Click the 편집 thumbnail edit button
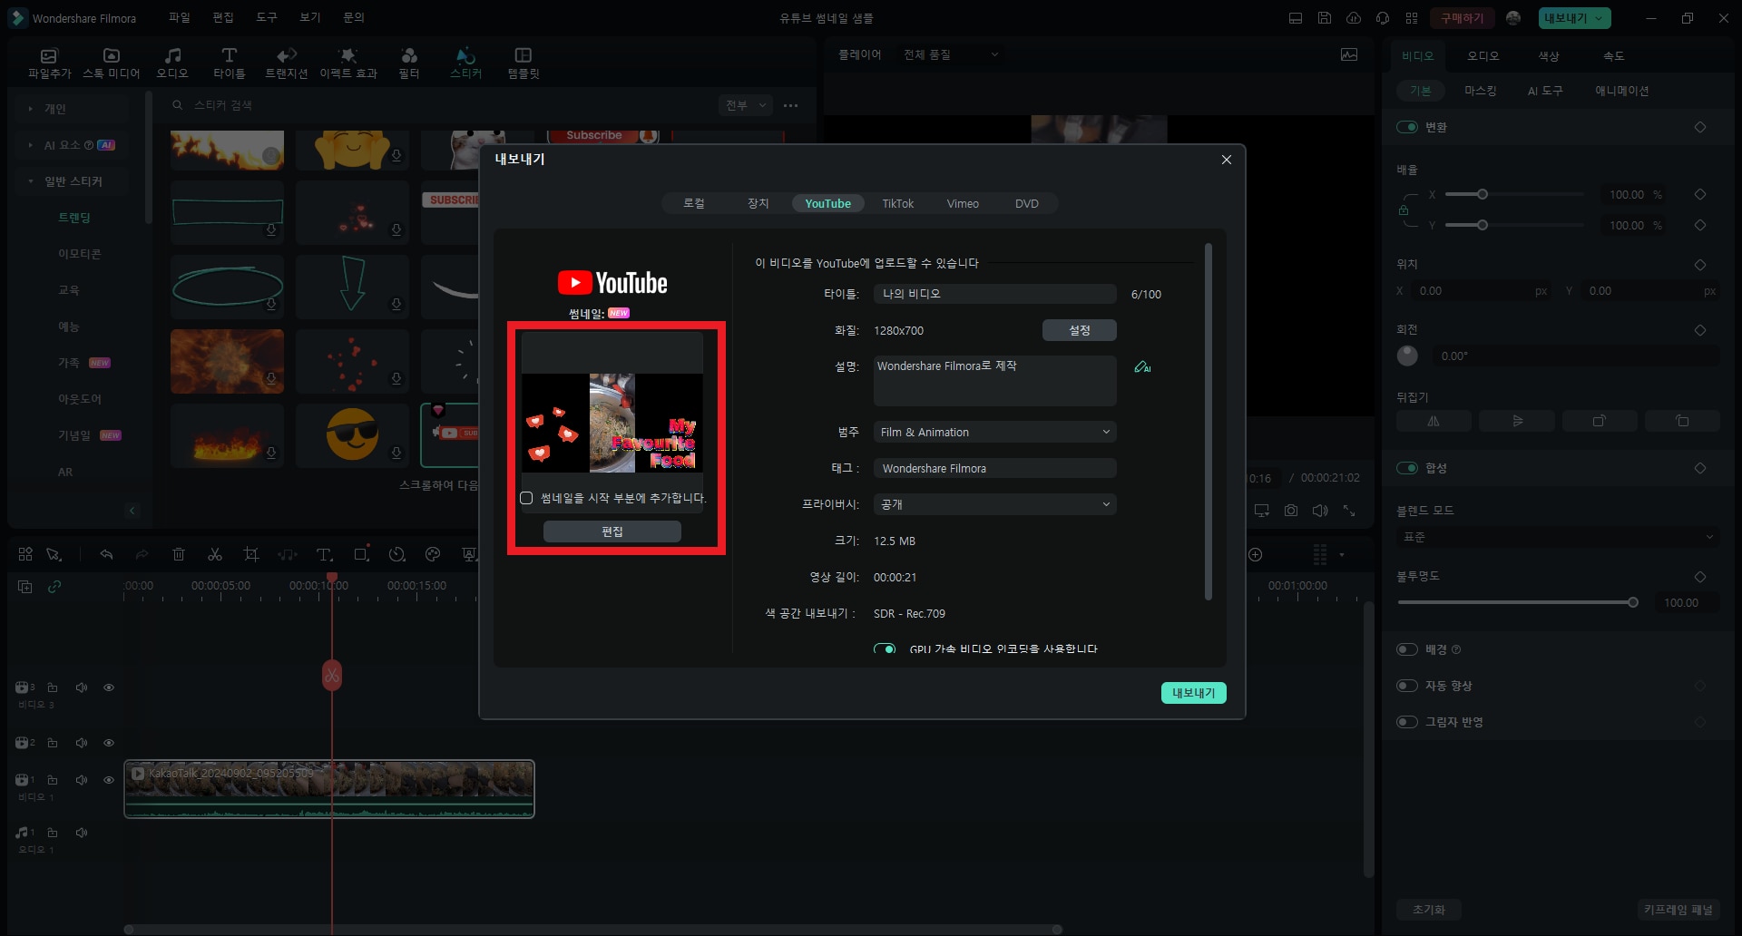Viewport: 1742px width, 936px height. 612,531
